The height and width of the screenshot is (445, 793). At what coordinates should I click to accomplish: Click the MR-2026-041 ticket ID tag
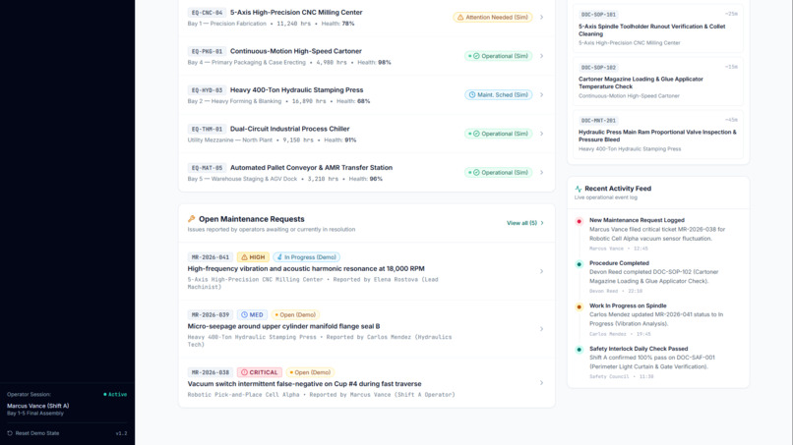click(211, 257)
